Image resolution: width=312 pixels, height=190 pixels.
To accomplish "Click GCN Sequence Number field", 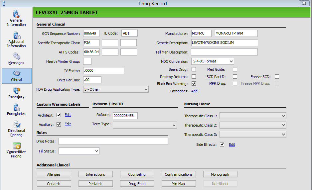I will [91, 33].
